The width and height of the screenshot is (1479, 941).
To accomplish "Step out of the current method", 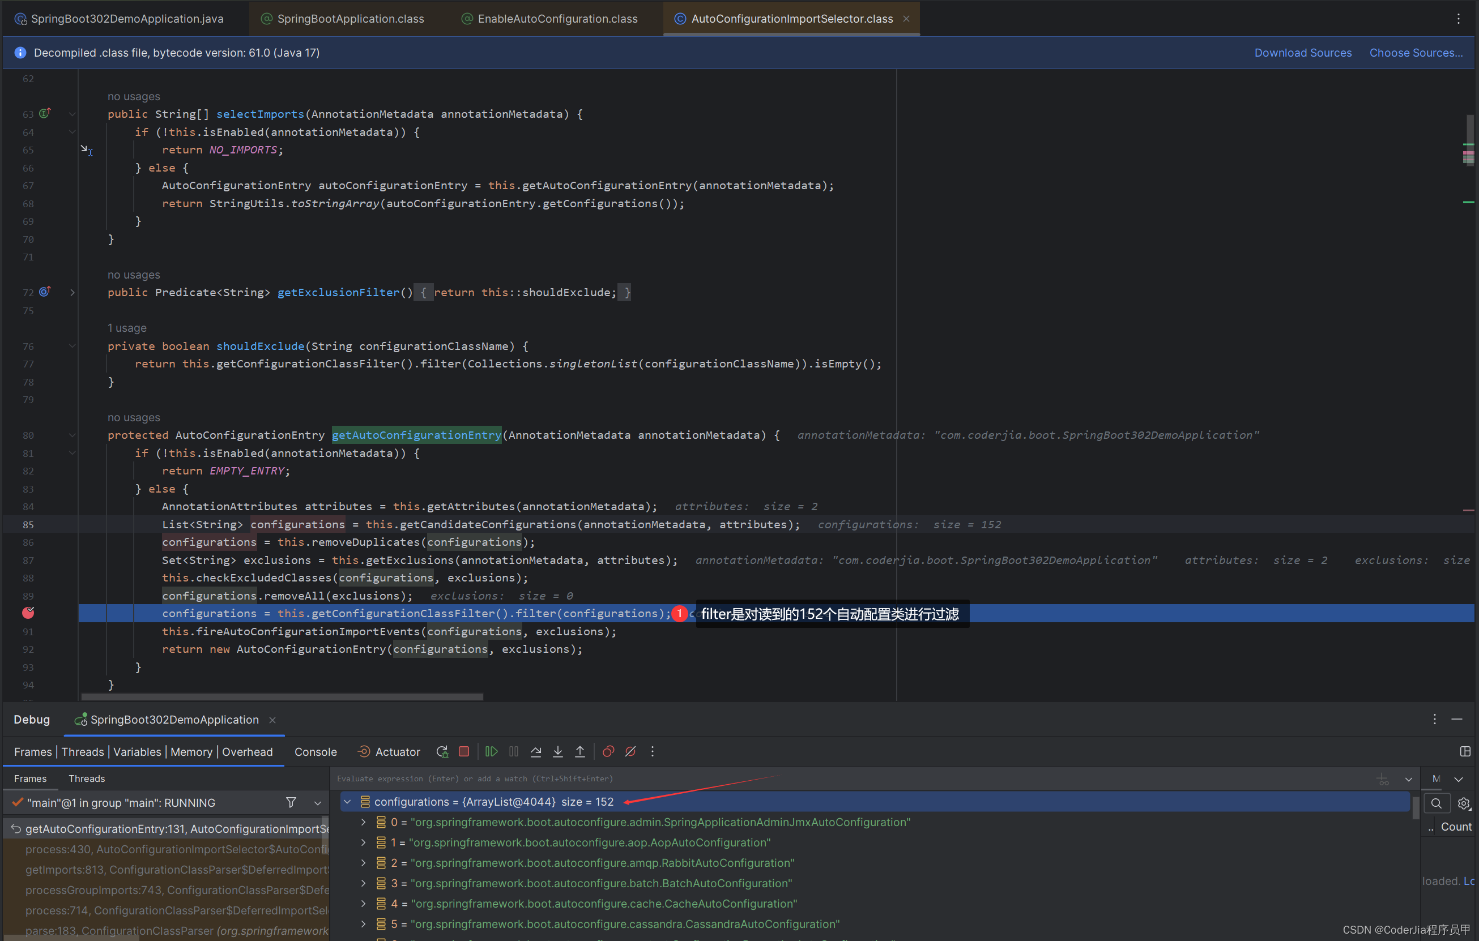I will 580,751.
